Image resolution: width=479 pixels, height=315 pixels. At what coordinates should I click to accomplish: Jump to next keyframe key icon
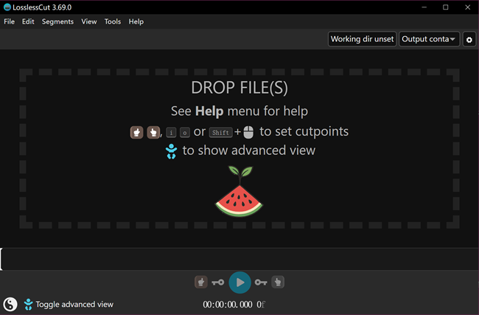click(x=261, y=283)
